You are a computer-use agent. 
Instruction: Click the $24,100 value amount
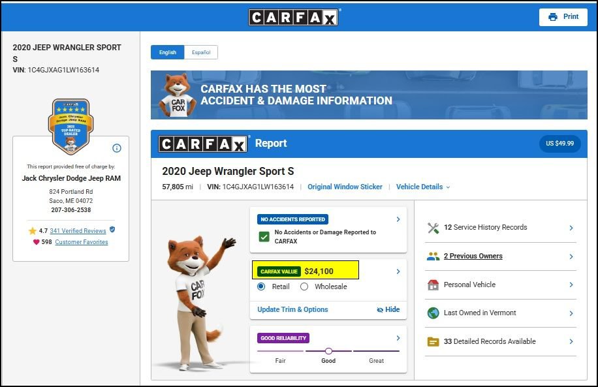319,271
